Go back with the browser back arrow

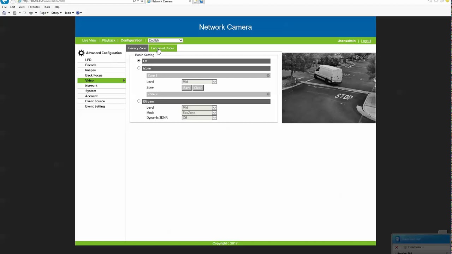(x=5, y=1)
